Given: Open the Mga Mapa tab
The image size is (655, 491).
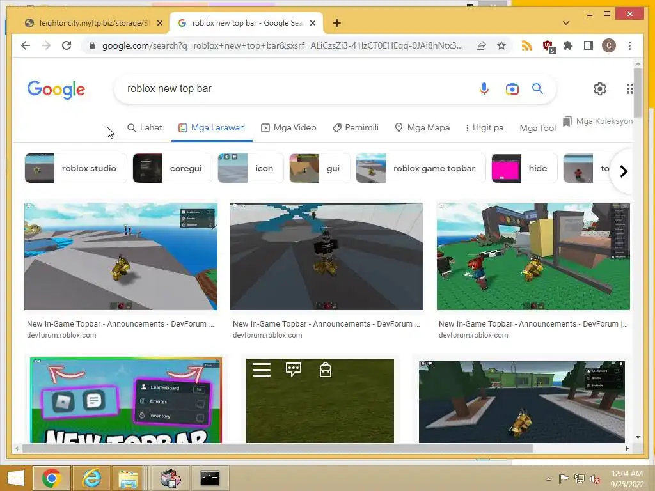Looking at the screenshot, I should 422,128.
